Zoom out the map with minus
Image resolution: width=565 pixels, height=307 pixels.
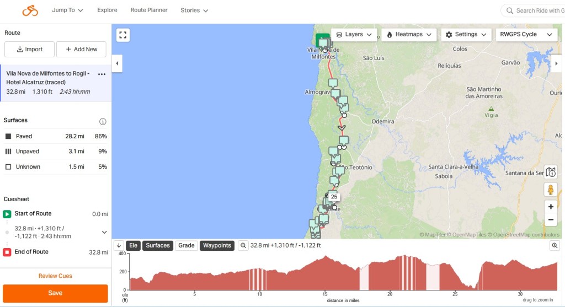point(551,219)
